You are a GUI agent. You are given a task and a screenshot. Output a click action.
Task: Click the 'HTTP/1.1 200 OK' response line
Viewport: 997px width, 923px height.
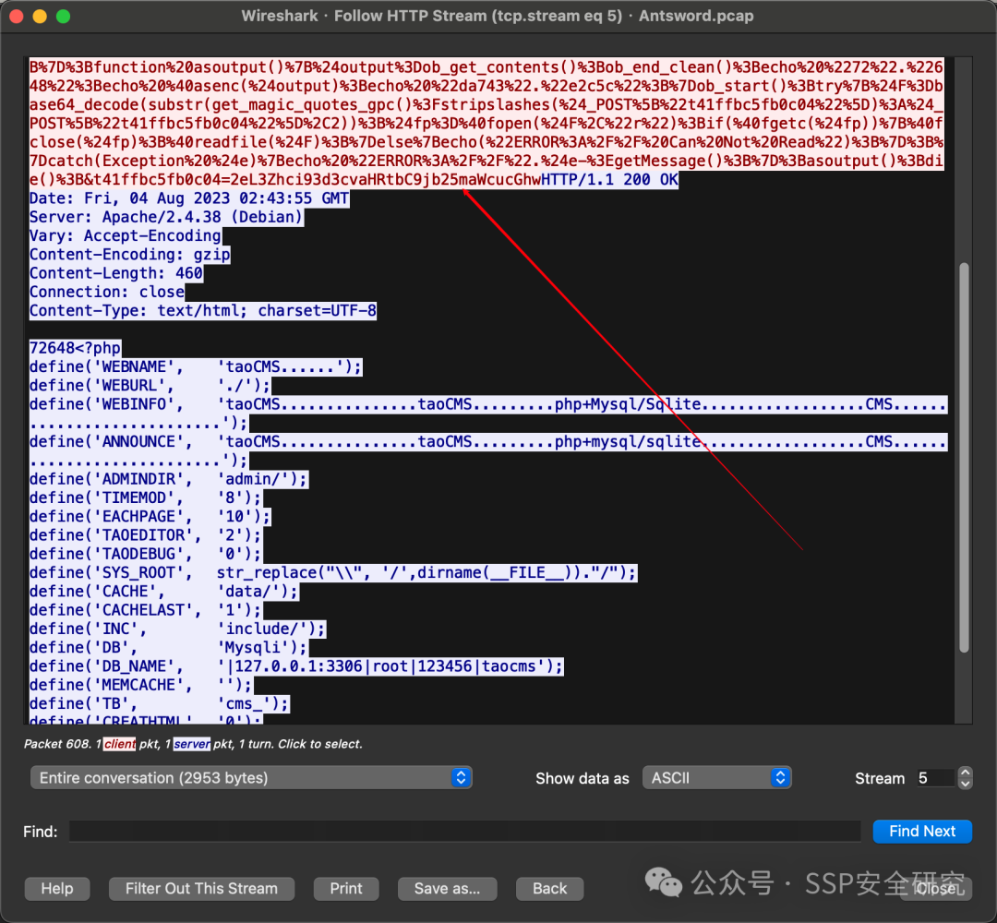pyautogui.click(x=609, y=179)
